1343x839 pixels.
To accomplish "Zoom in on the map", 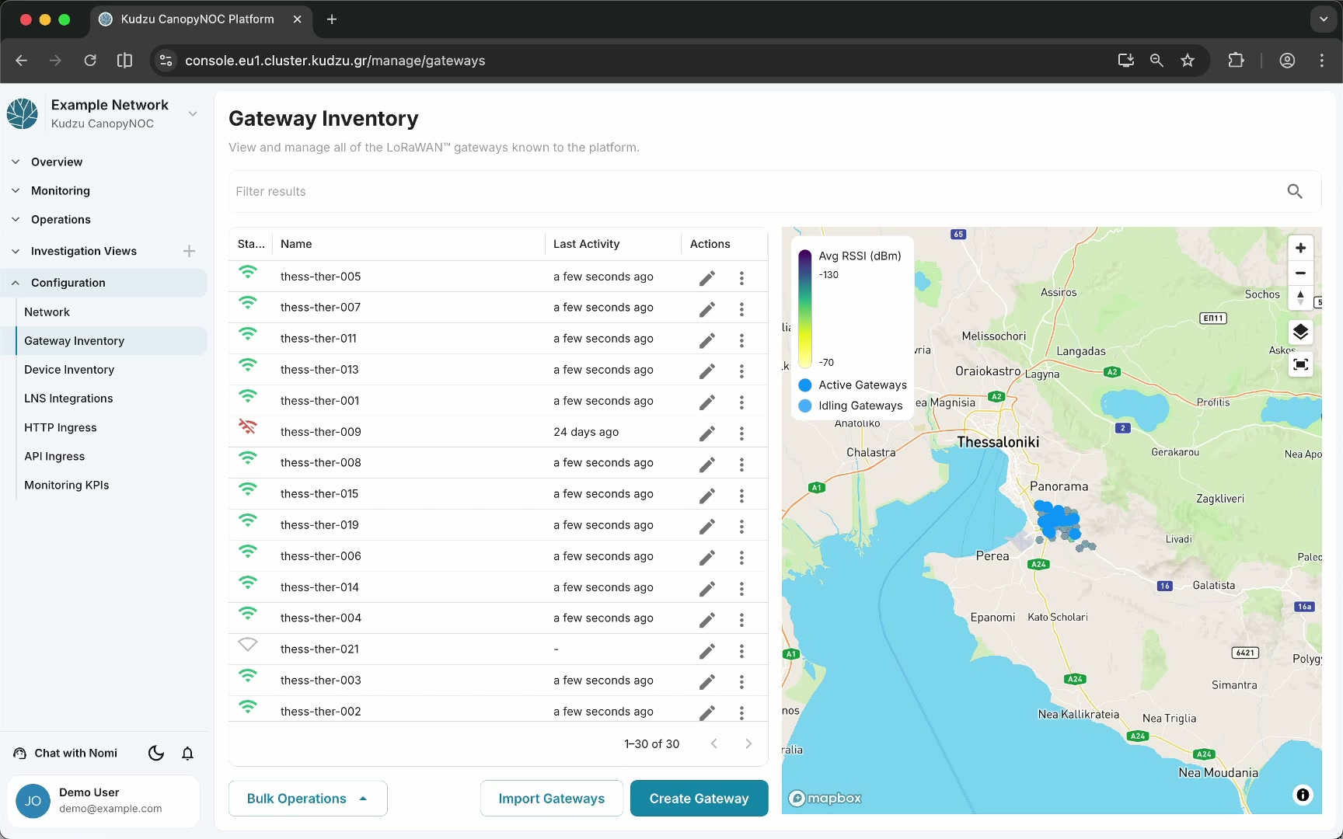I will pos(1300,248).
